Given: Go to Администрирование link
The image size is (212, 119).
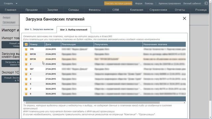Looking at the screenshot, I should (x=170, y=3).
